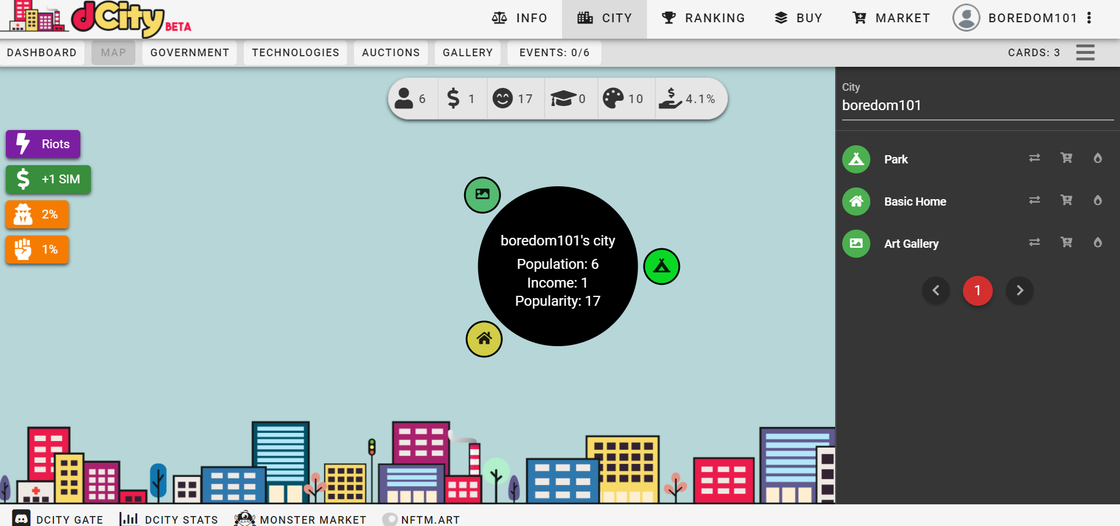Click the green +1 SIM button
The image size is (1120, 526).
click(x=49, y=179)
